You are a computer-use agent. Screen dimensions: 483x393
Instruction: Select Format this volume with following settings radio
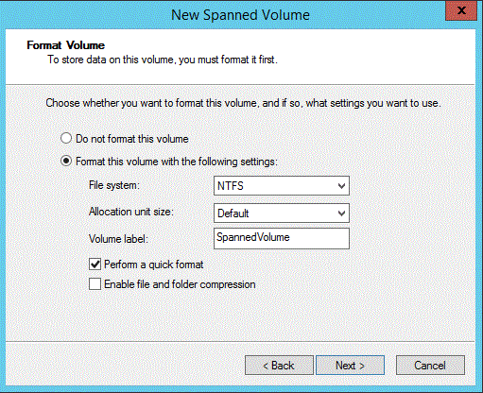(66, 162)
